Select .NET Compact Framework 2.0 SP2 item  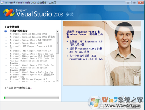pos(31,47)
